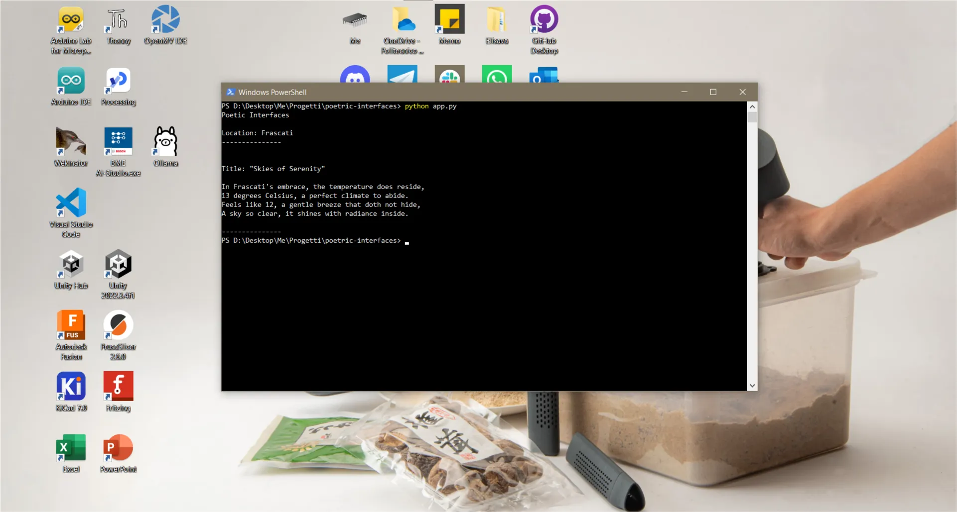This screenshot has height=512, width=957.
Task: Minimize the Windows PowerShell window
Action: pos(684,92)
